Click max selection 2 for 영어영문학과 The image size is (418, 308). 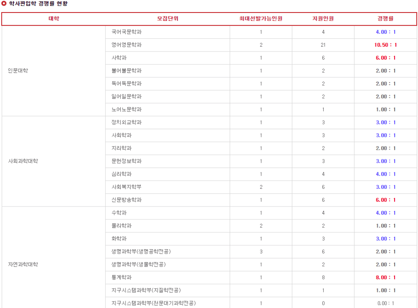[x=261, y=45]
